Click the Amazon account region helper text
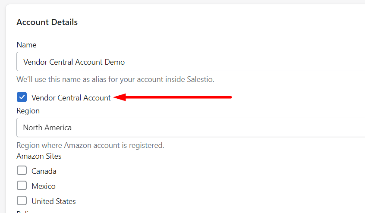365x213 pixels. pyautogui.click(x=90, y=145)
